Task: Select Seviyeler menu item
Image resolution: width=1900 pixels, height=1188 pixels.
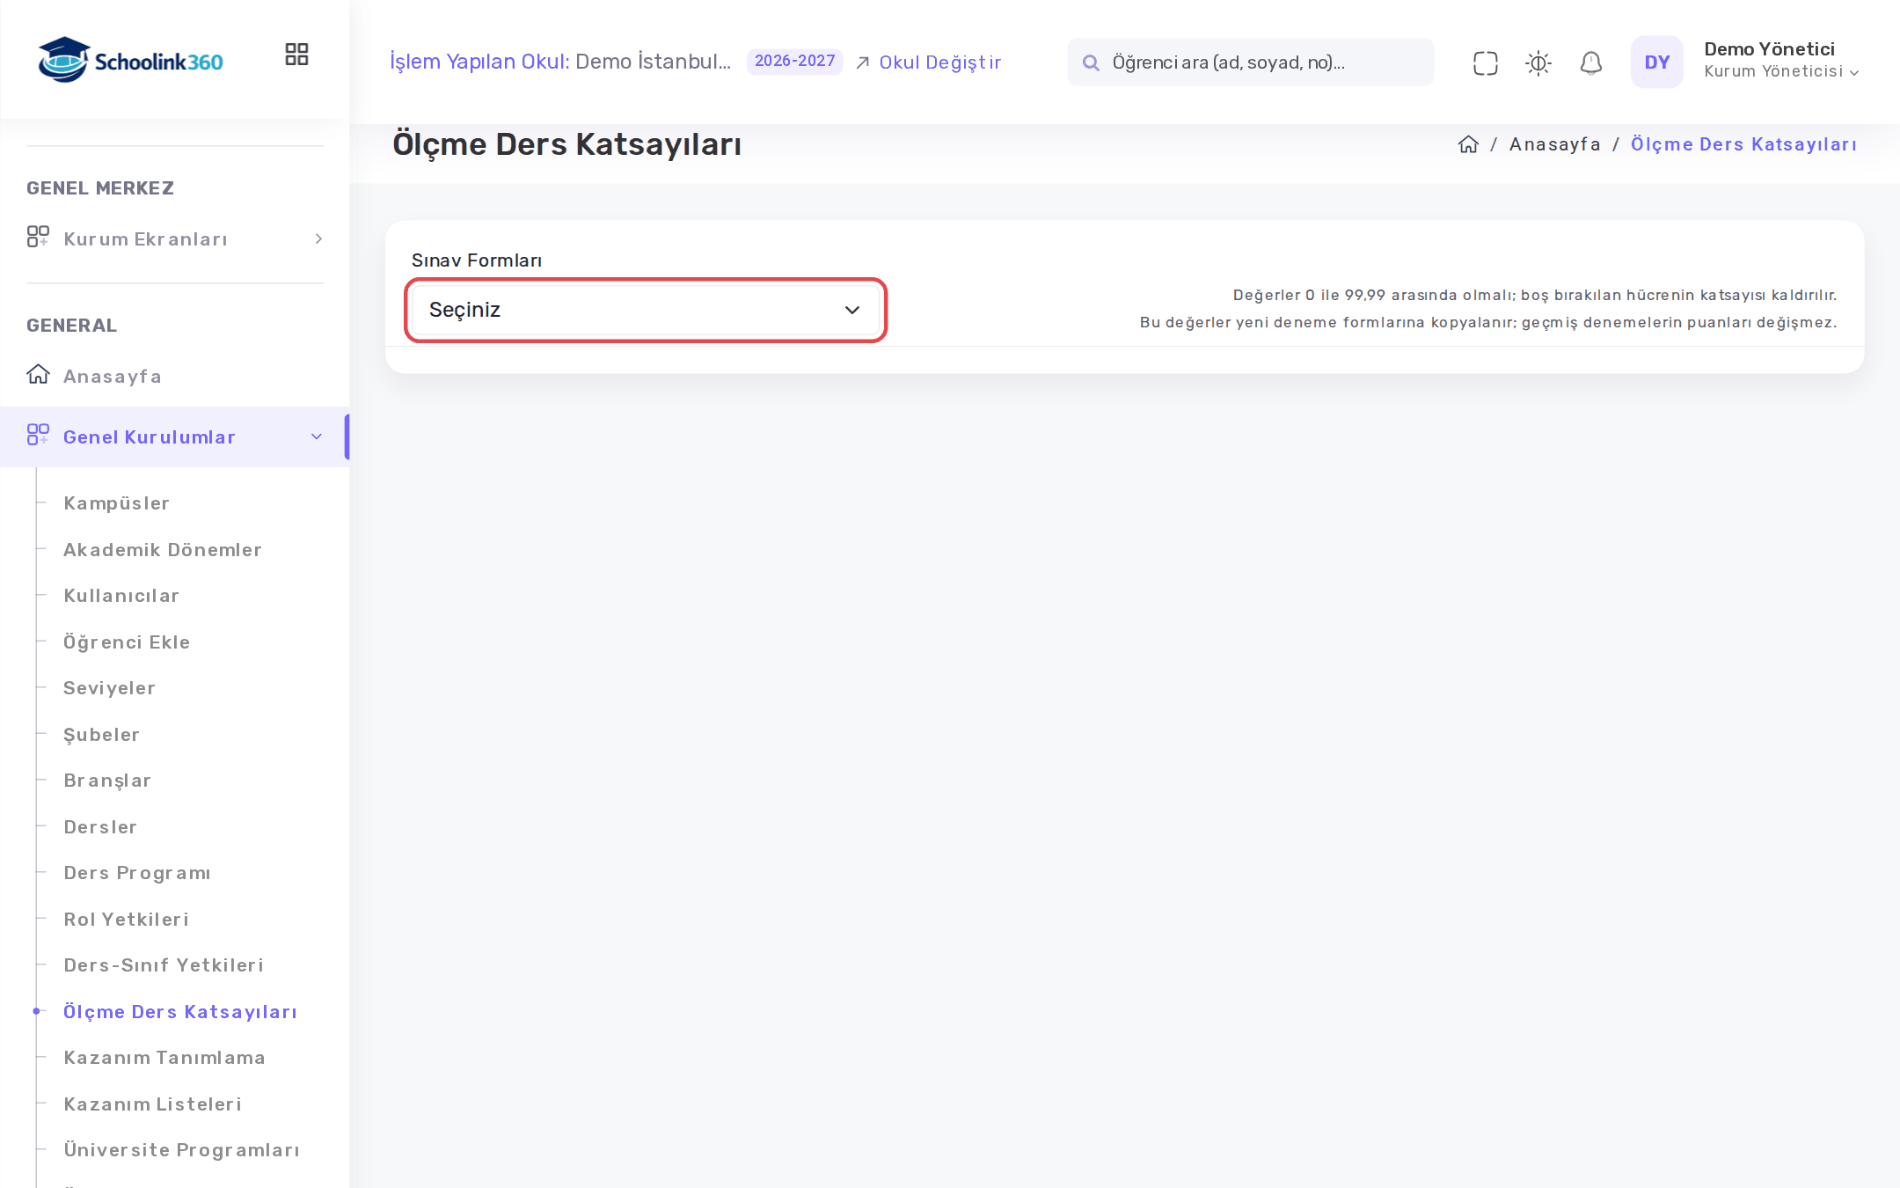Action: point(109,688)
